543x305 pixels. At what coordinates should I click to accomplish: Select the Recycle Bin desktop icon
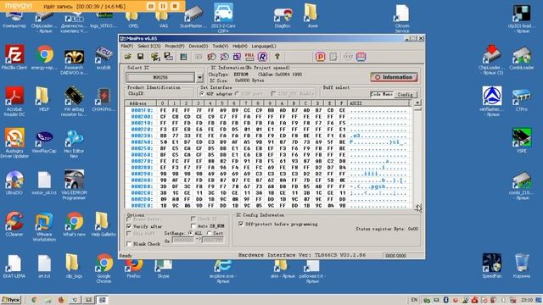(522, 265)
